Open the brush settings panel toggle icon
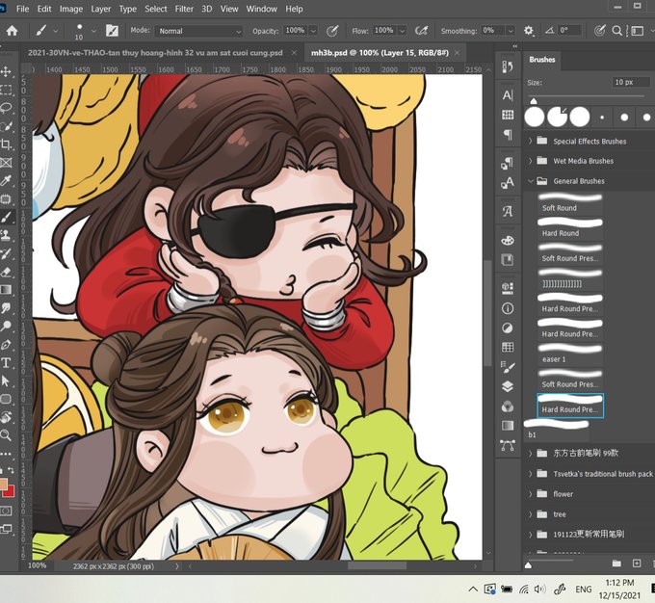This screenshot has width=655, height=603. (112, 31)
